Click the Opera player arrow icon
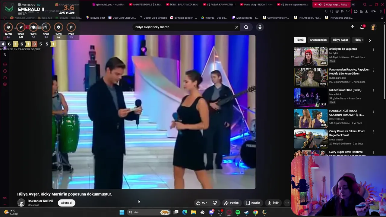This screenshot has width=386, height=217. [x=342, y=11]
